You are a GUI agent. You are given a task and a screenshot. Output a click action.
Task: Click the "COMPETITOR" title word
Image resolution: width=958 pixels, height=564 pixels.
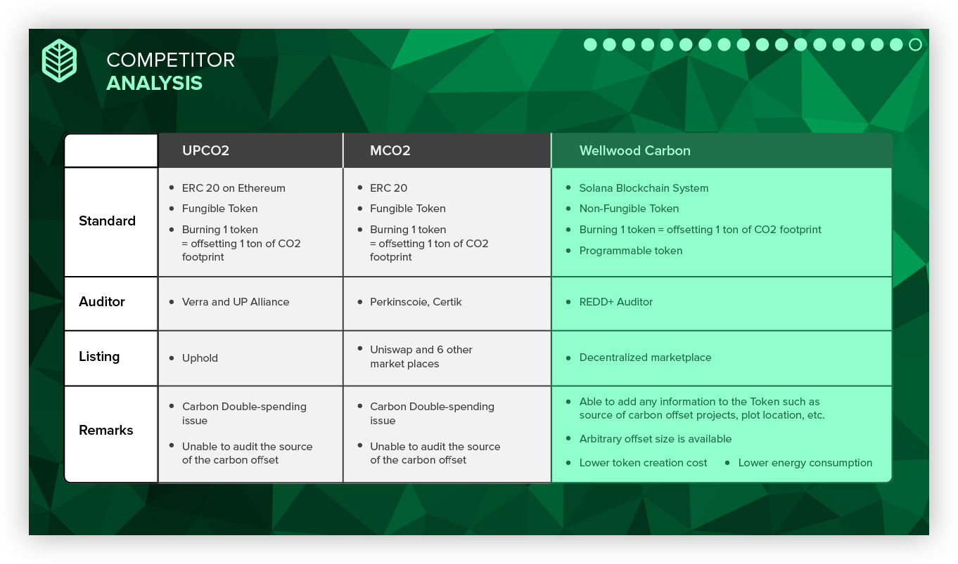pos(171,60)
